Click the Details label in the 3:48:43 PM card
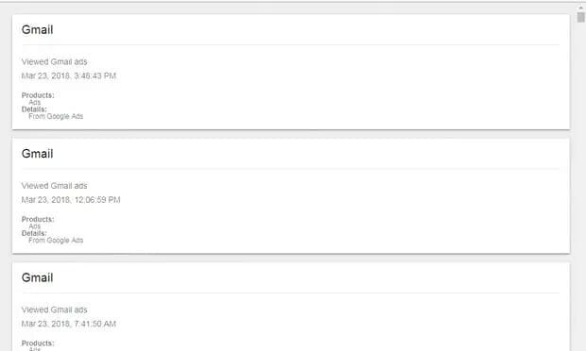The width and height of the screenshot is (586, 351). point(34,109)
